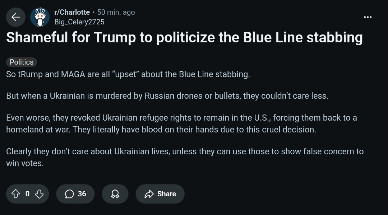The image size is (388, 215).
Task: Open the r/Charlotte snoo avatar
Action: click(x=40, y=17)
